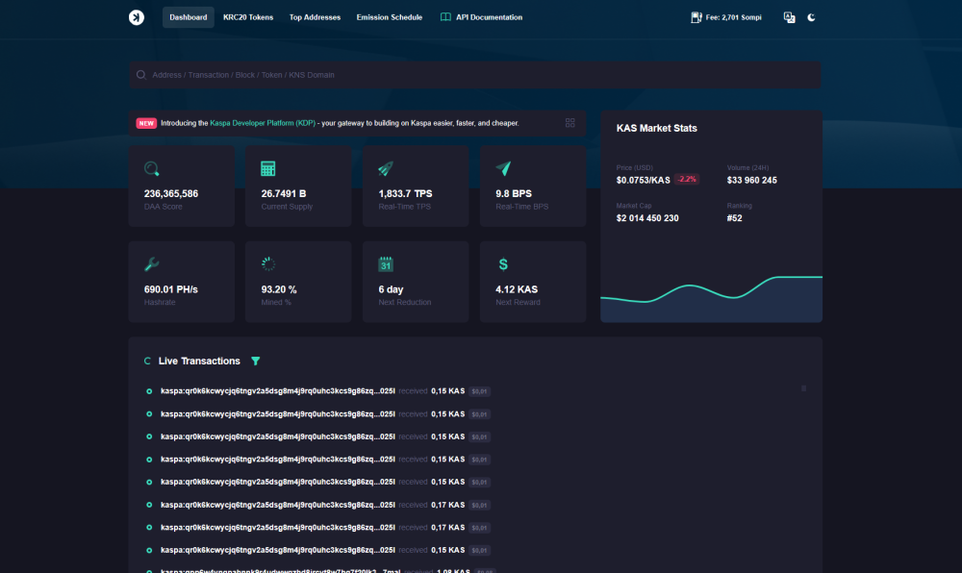This screenshot has width=962, height=573.
Task: Open the language translation selector
Action: pos(789,17)
